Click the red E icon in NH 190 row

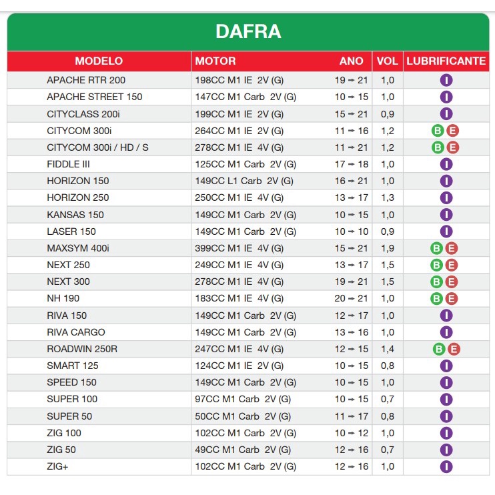pyautogui.click(x=453, y=299)
